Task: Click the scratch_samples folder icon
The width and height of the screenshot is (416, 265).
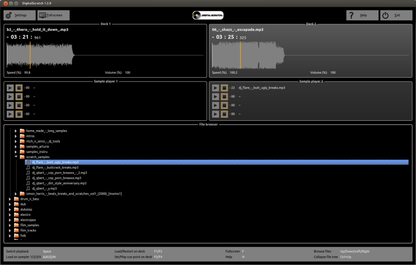Action: coord(22,157)
